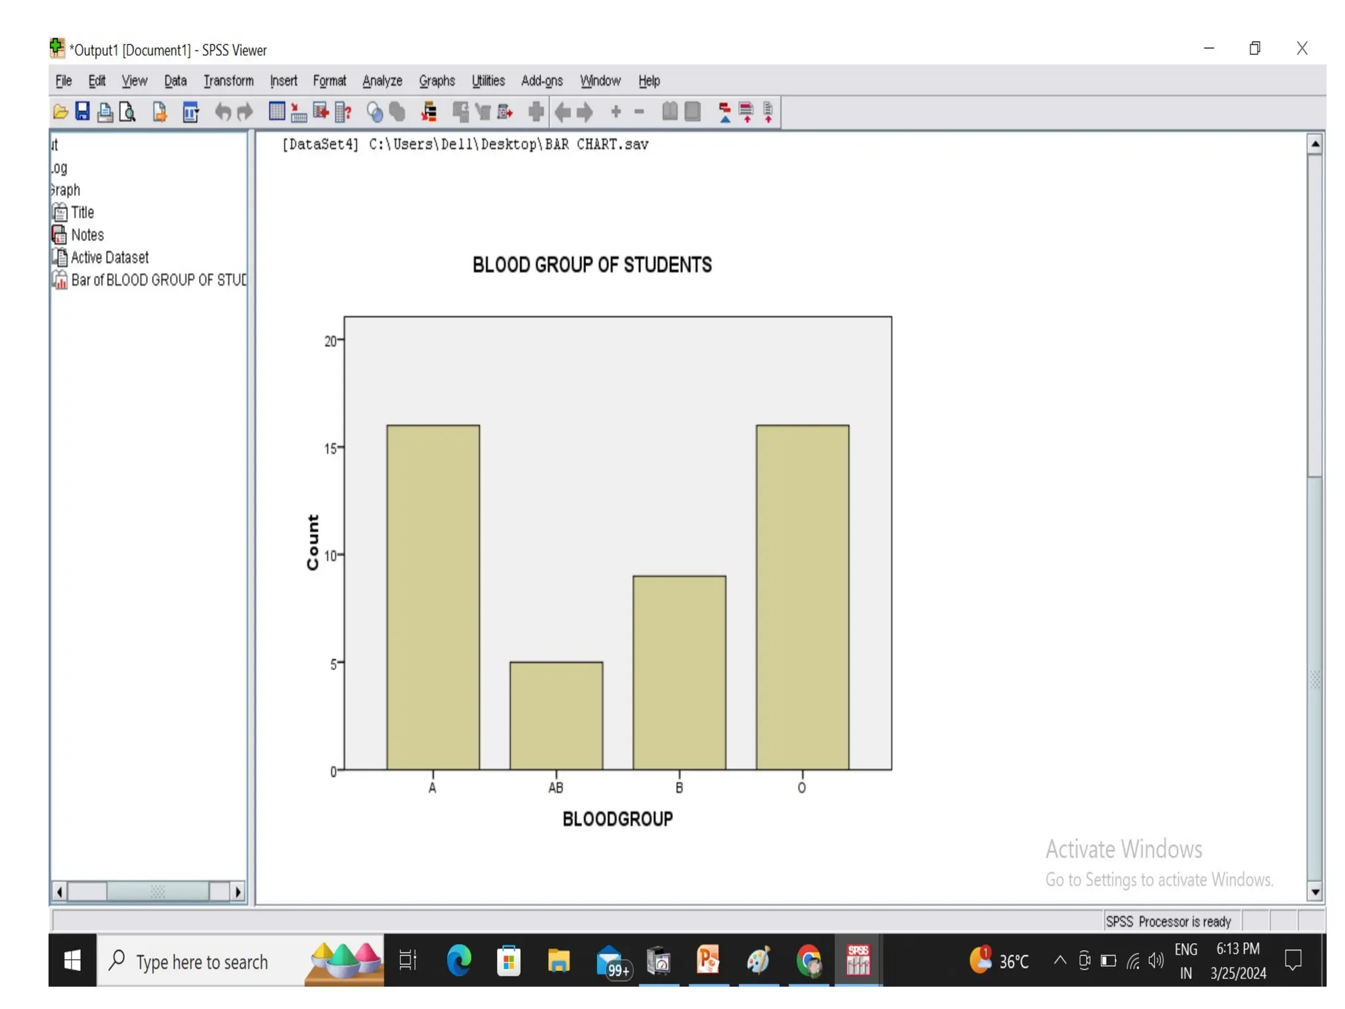1345x1009 pixels.
Task: Click the Open file folder icon
Action: (60, 112)
